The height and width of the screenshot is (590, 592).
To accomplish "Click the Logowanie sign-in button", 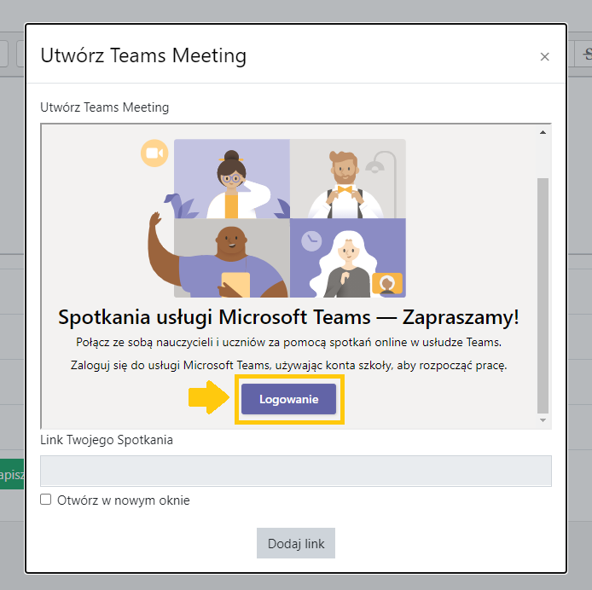I will click(x=288, y=399).
